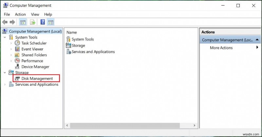Screen dimensions: 262x137
Task: Click the scrollbar left arrow
Action: (x=67, y=125)
